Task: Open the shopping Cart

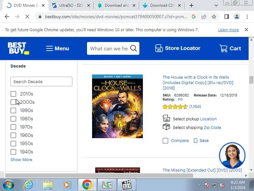Action: coord(230,48)
